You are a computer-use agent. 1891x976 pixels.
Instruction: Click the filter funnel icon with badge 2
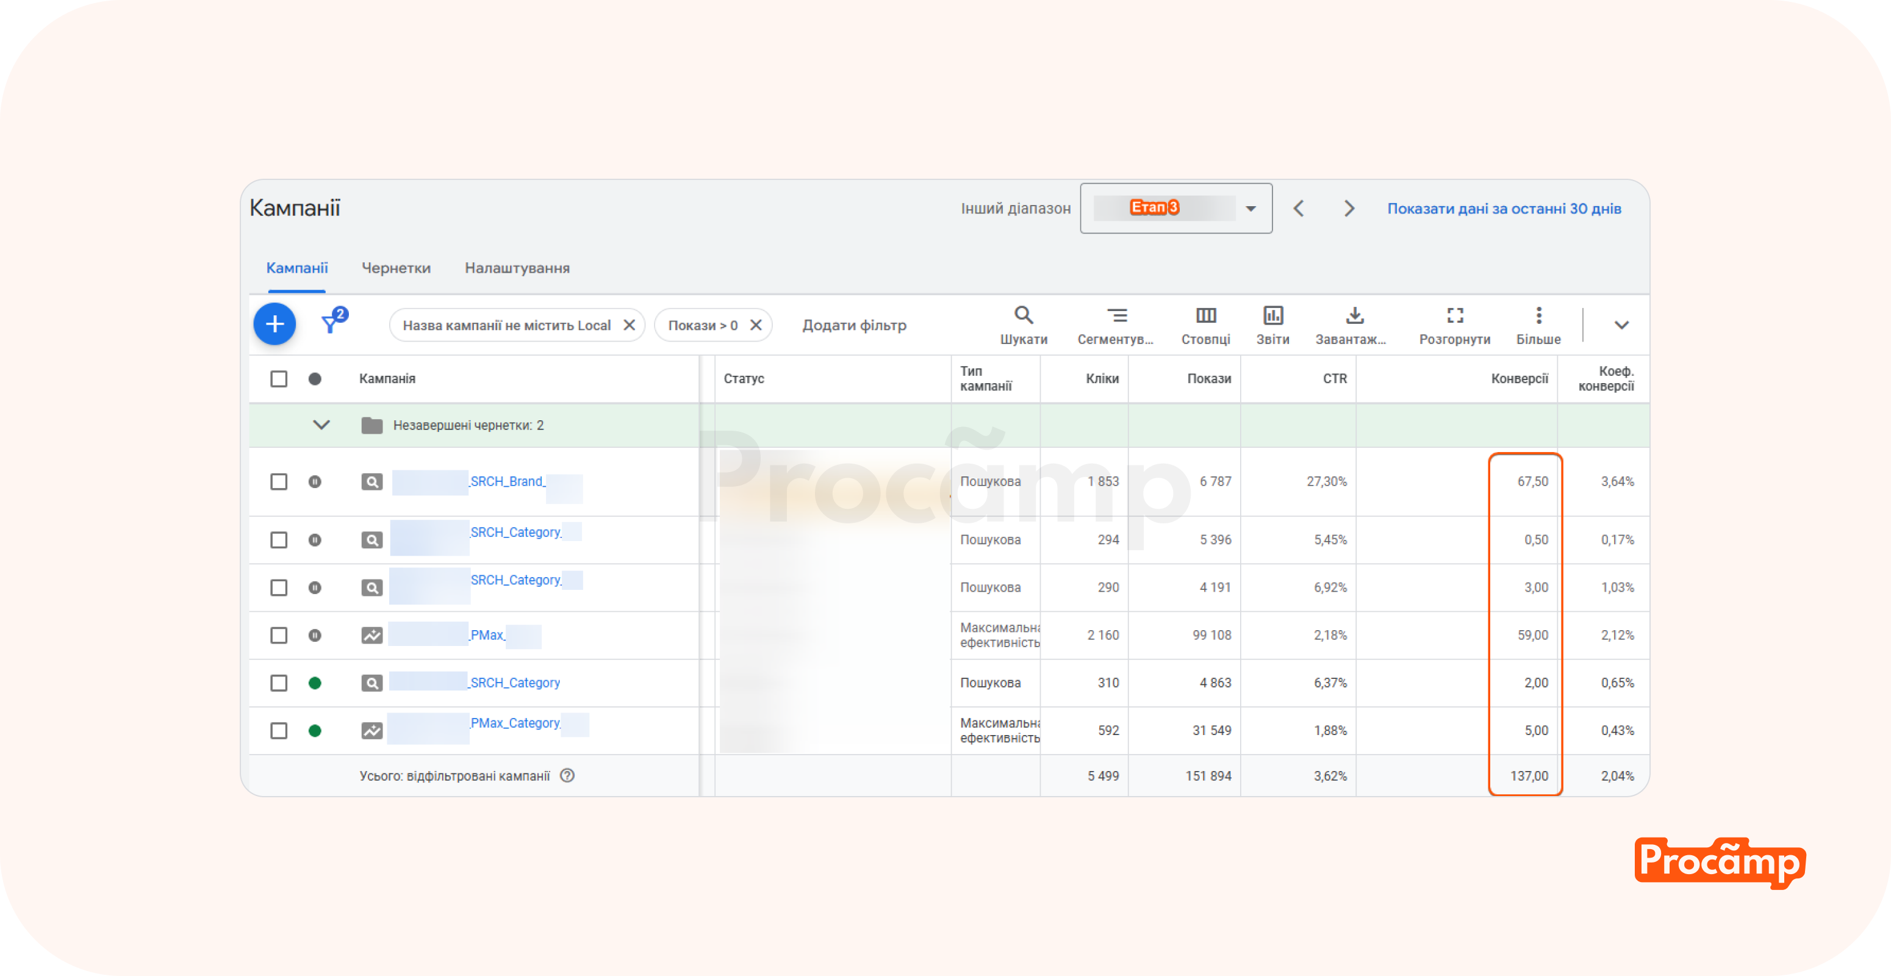coord(332,323)
